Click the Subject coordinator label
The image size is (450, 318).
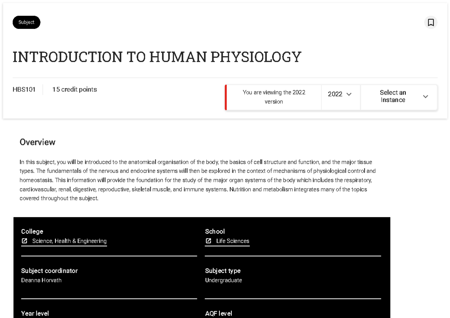(x=49, y=271)
